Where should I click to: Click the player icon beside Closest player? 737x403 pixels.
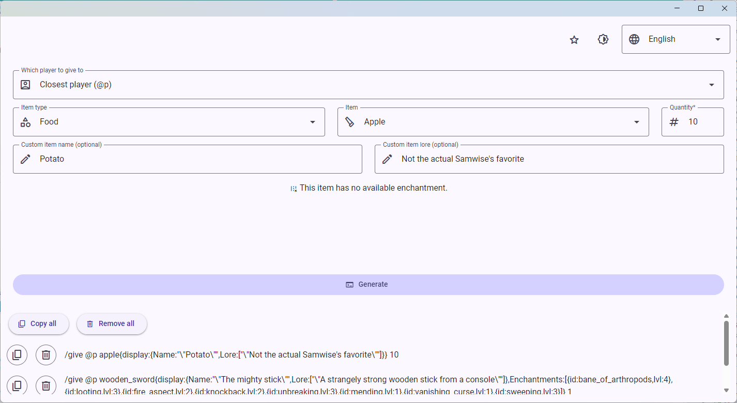click(x=25, y=85)
